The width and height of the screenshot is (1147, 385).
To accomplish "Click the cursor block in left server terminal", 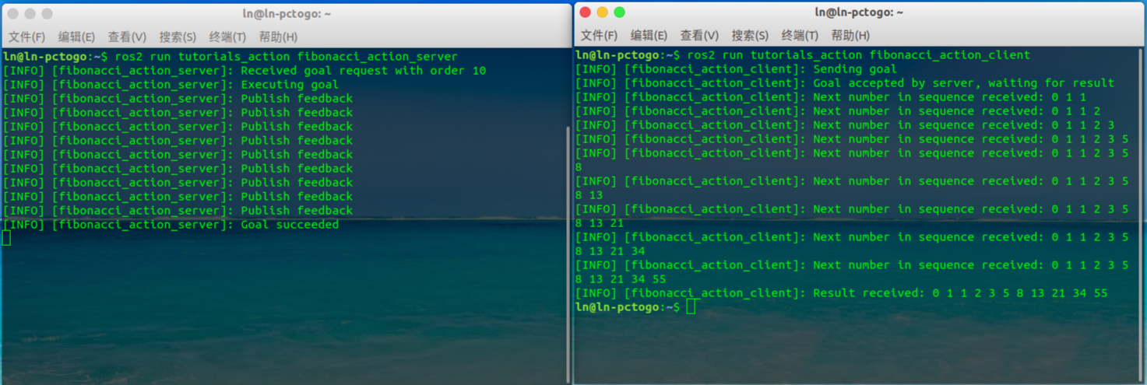I will coord(6,239).
